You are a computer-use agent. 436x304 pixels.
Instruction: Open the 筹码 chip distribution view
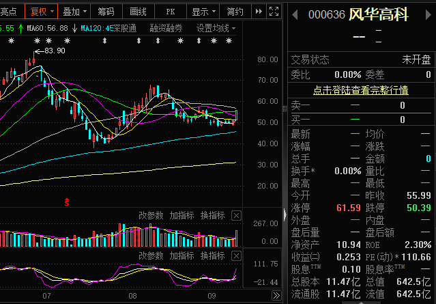pyautogui.click(x=106, y=12)
